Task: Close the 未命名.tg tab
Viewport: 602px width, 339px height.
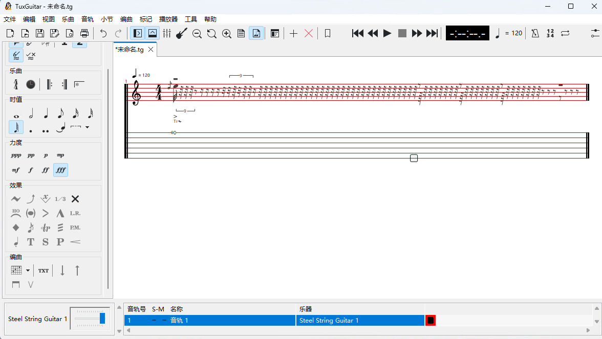Action: 151,50
